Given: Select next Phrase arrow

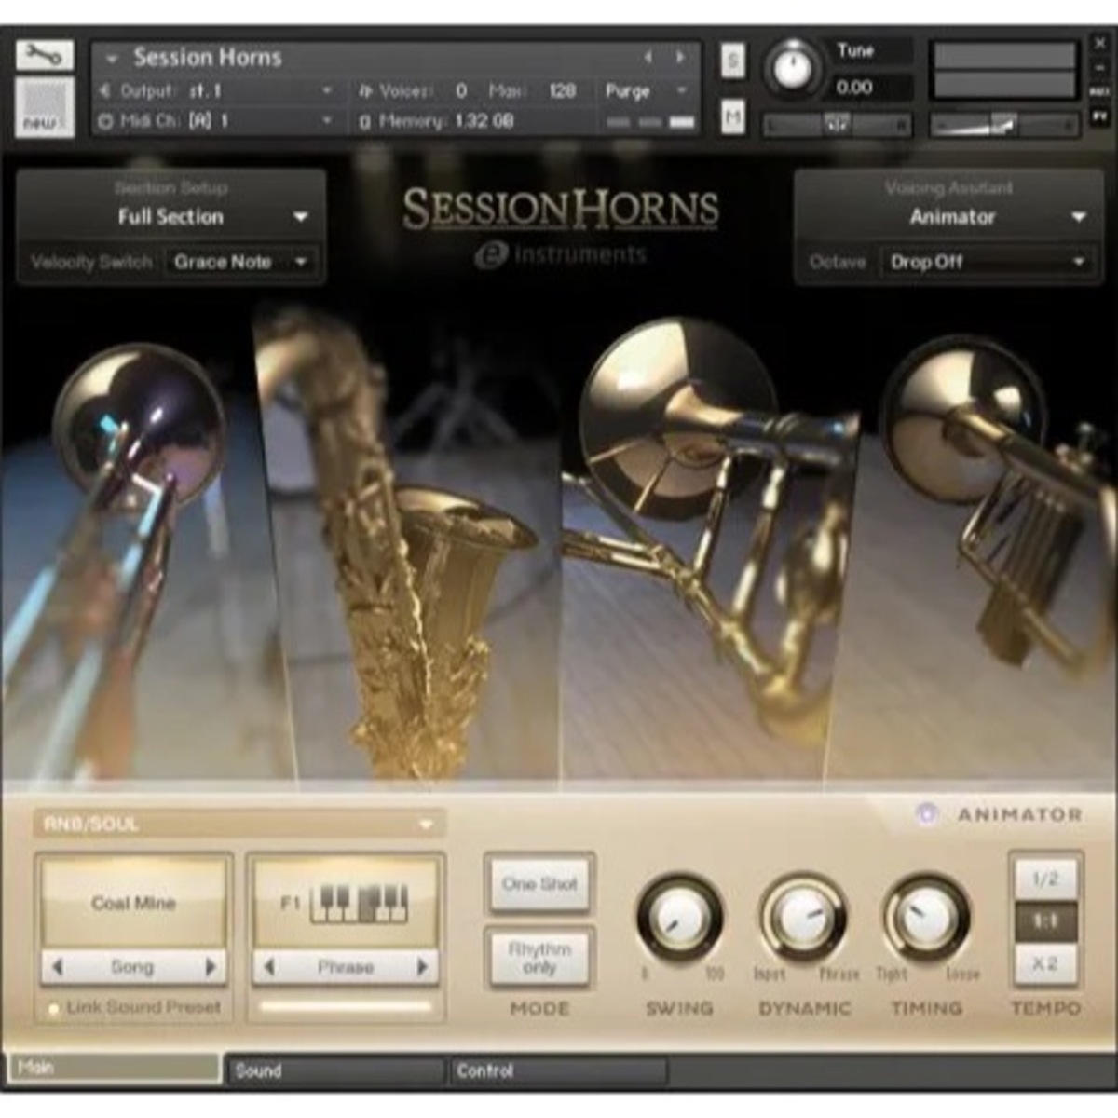Looking at the screenshot, I should [x=422, y=967].
